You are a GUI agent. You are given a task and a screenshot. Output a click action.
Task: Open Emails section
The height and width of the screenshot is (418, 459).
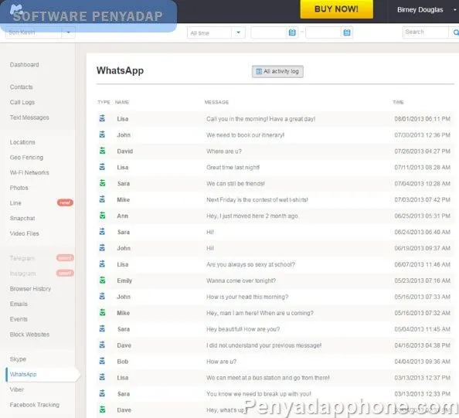click(19, 304)
